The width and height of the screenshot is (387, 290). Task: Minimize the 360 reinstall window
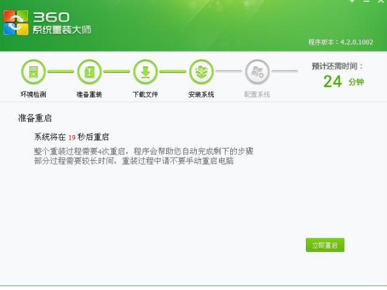pyautogui.click(x=365, y=2)
